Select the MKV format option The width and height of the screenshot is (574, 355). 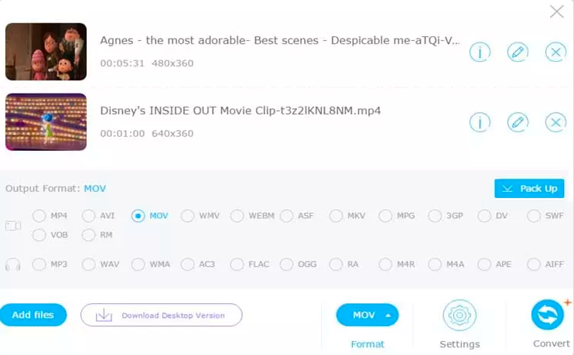[x=337, y=216]
